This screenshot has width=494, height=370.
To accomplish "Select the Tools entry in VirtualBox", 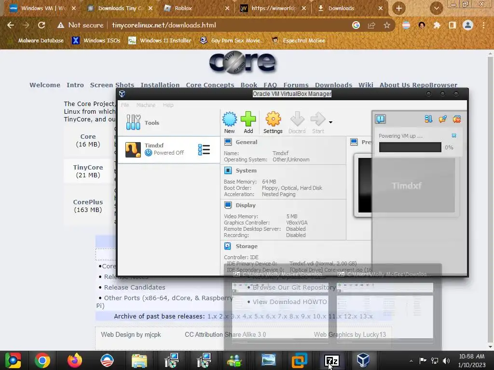I will click(168, 123).
